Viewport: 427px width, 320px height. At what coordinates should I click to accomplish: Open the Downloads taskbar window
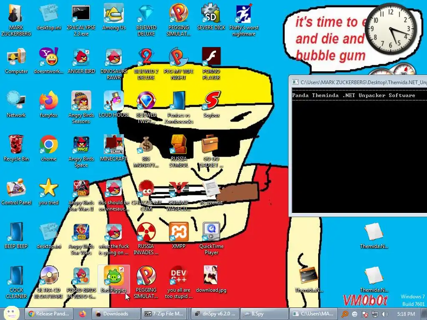pos(116,314)
